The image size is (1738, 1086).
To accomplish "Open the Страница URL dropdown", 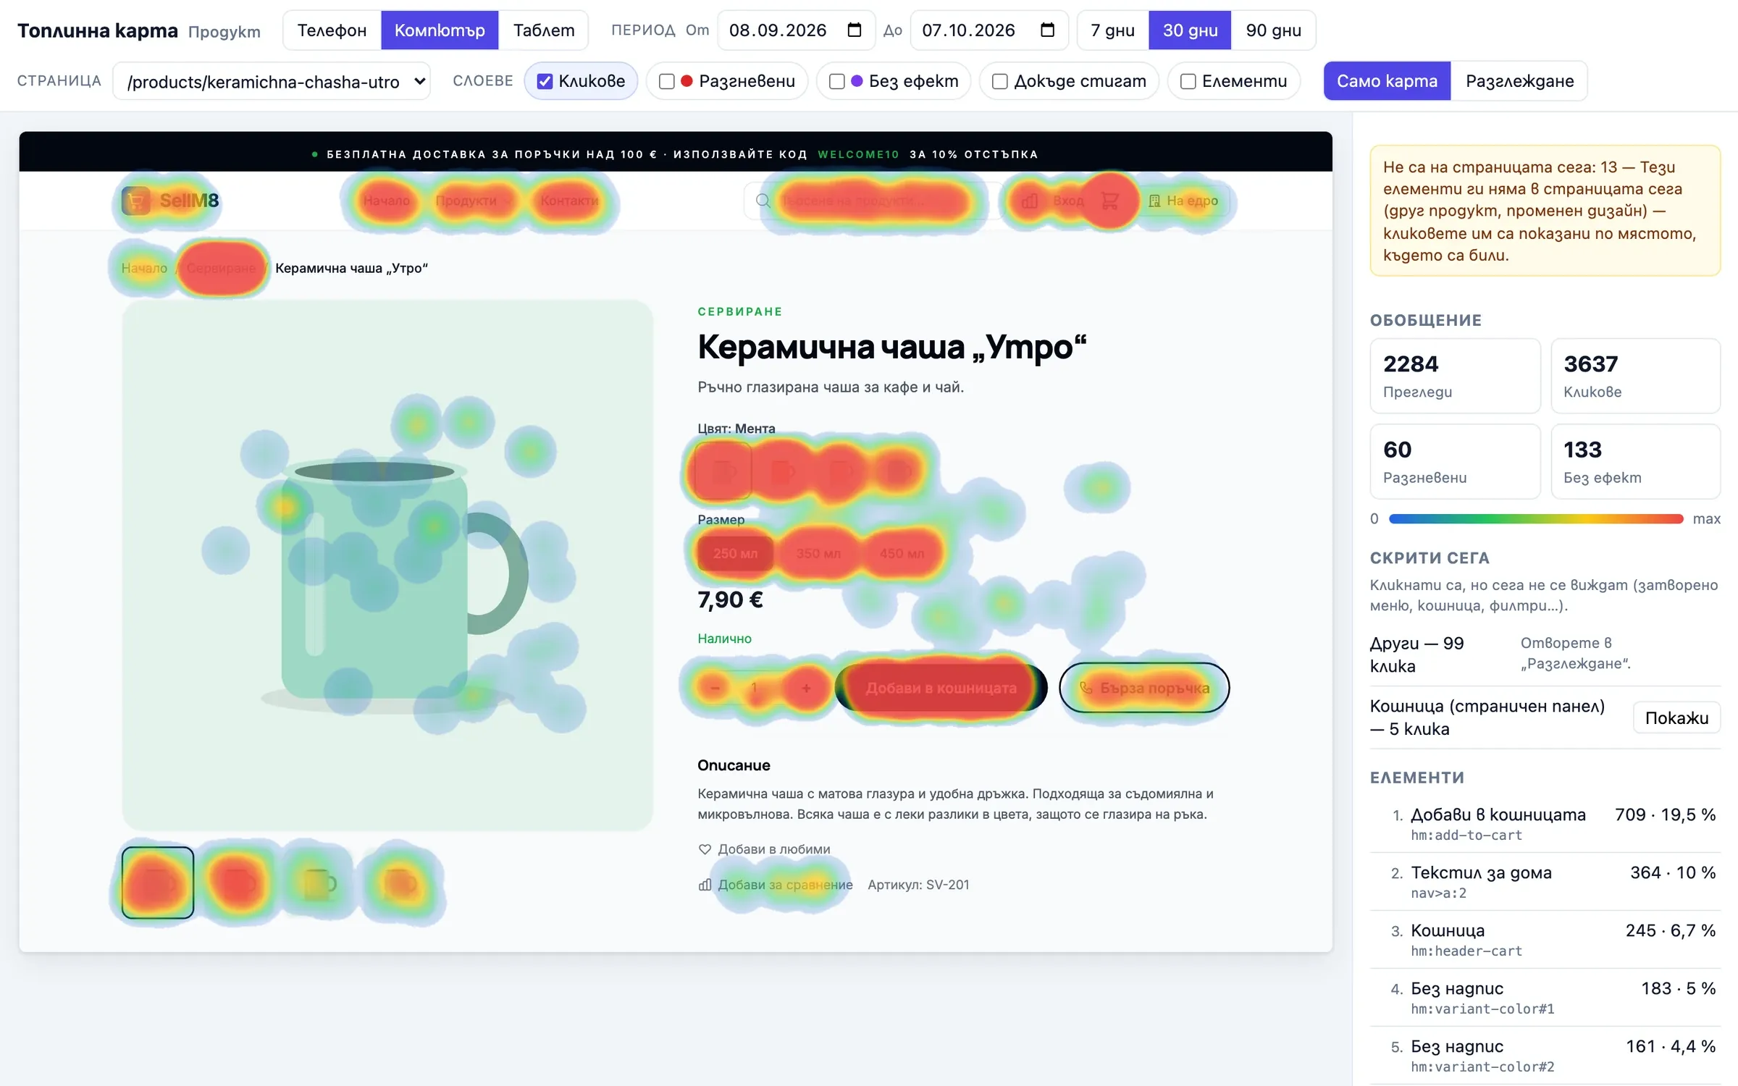I will (x=272, y=81).
